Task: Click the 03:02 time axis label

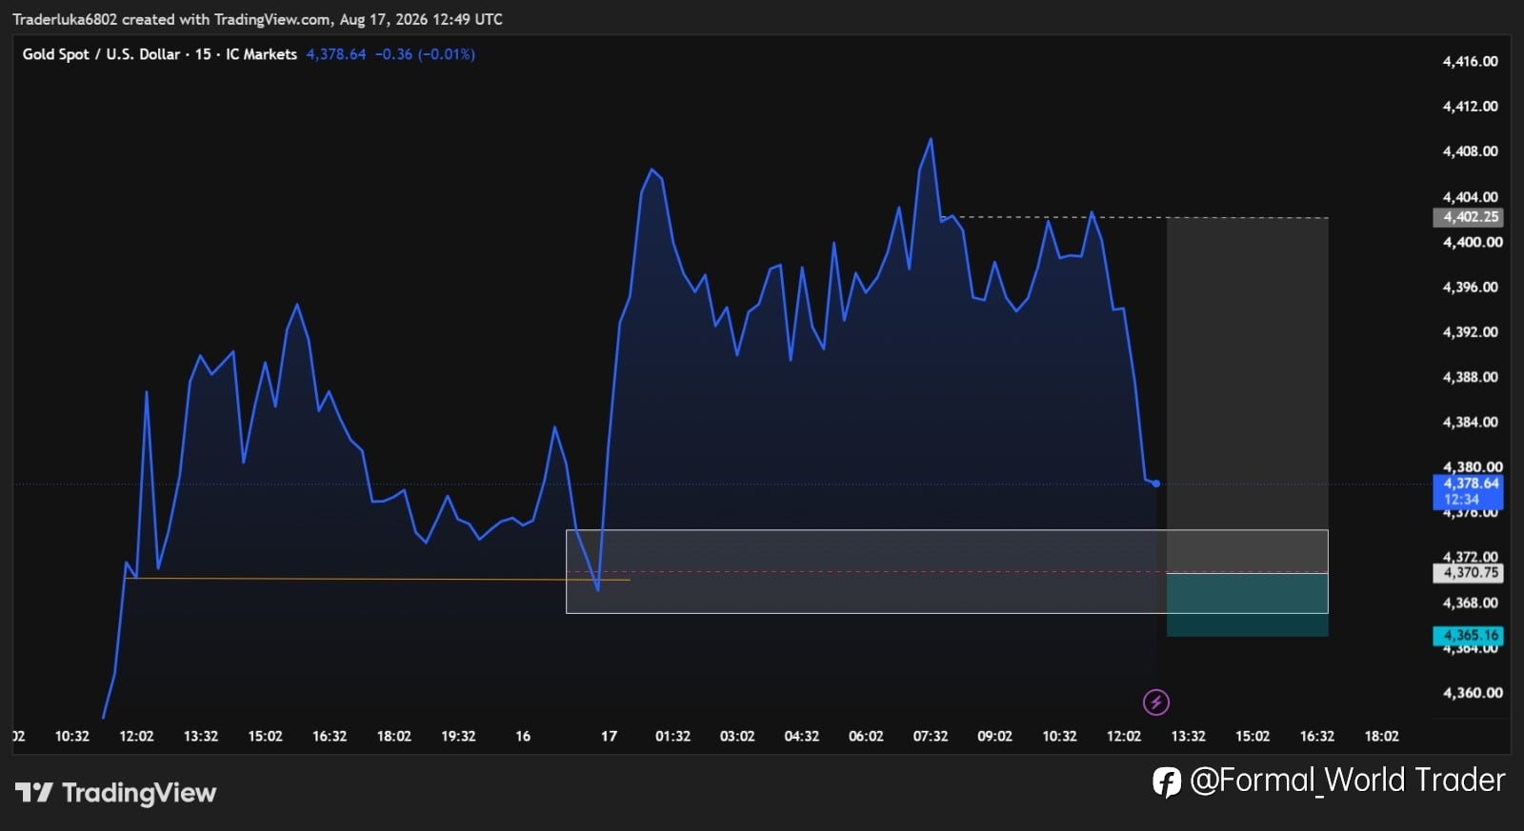Action: (737, 736)
